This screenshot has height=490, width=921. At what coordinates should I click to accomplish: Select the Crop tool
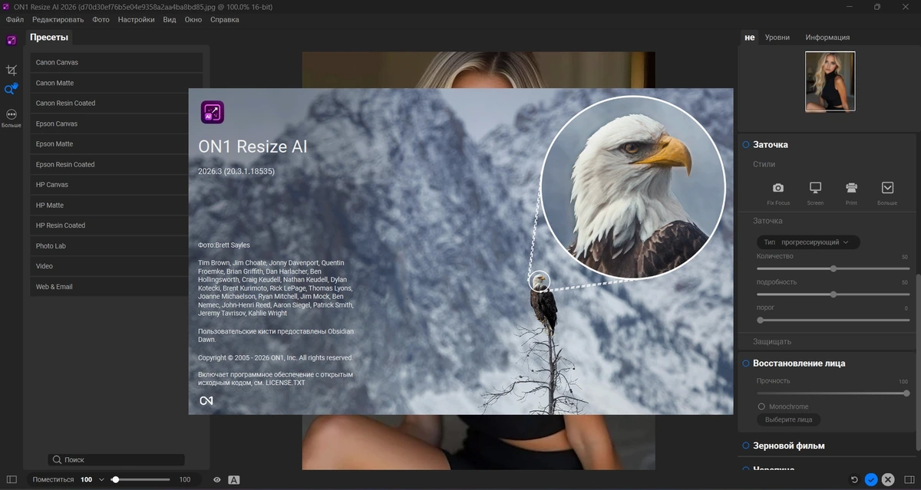point(12,70)
